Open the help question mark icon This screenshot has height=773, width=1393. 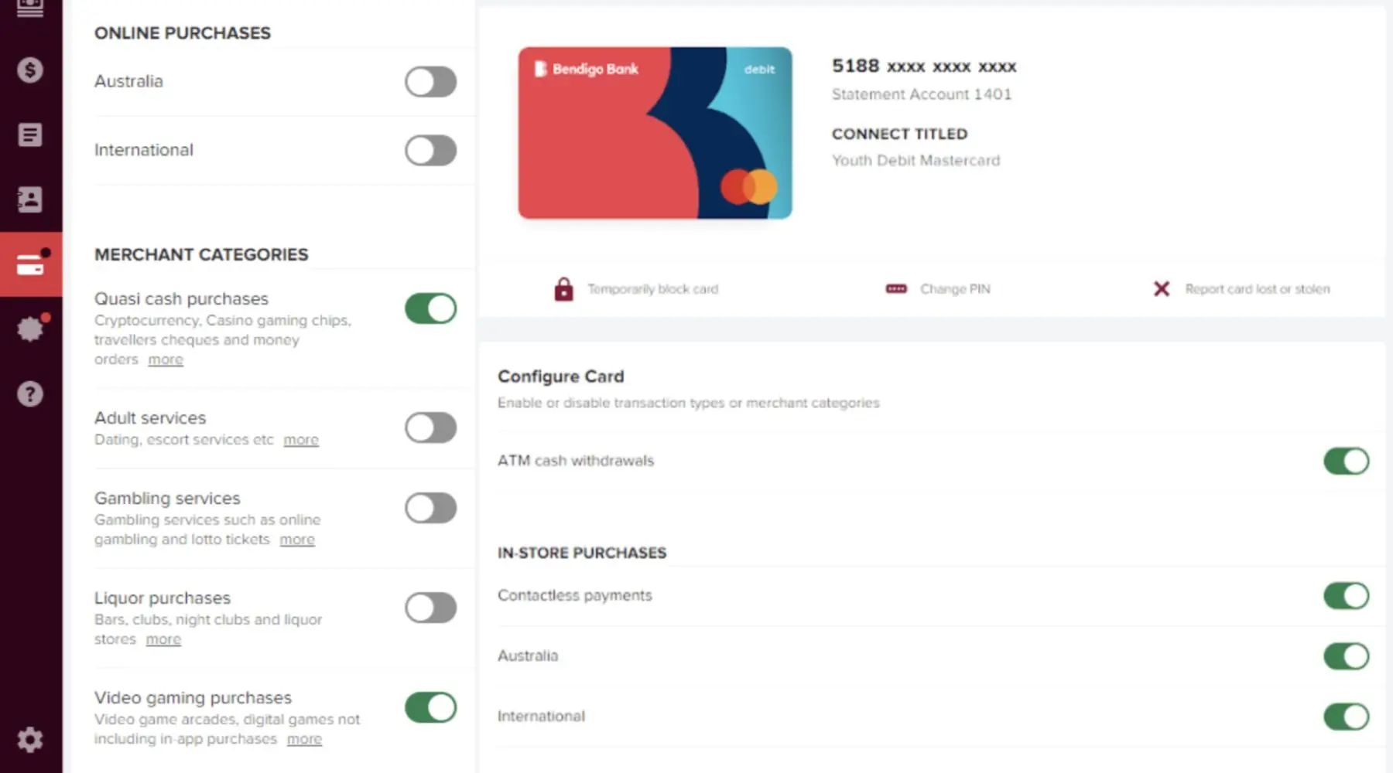[x=30, y=394]
